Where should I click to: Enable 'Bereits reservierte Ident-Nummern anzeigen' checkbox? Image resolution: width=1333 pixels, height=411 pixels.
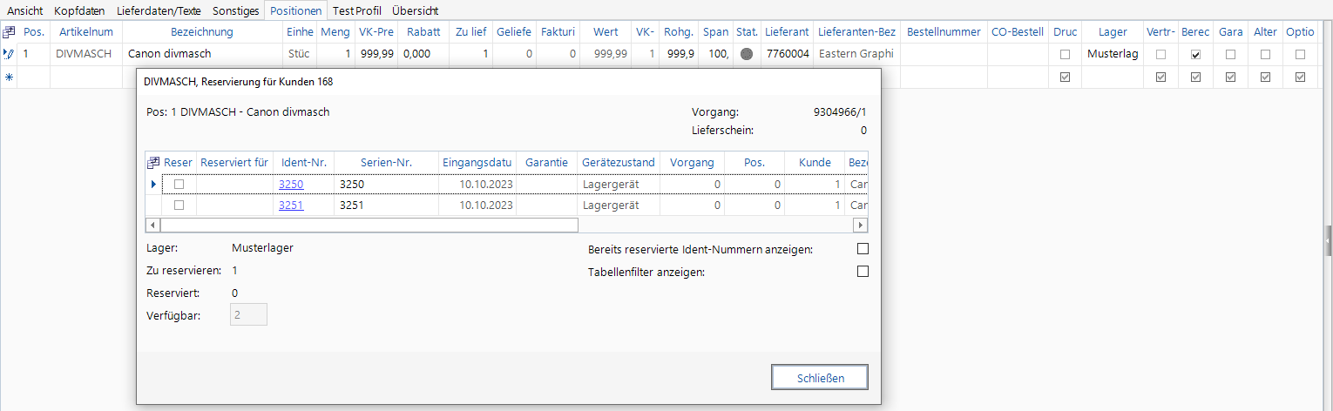[x=863, y=249]
